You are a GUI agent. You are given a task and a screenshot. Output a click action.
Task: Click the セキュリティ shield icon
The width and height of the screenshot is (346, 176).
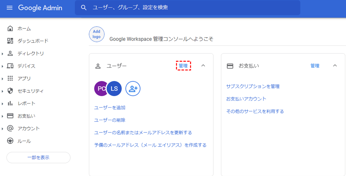10,91
